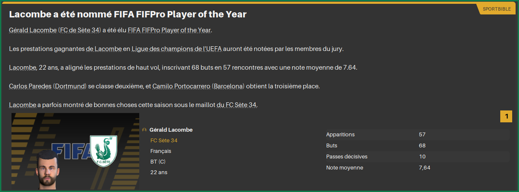Open the FIFA FIFPro Player of the Year link
The width and height of the screenshot is (519, 192).
coord(169,30)
